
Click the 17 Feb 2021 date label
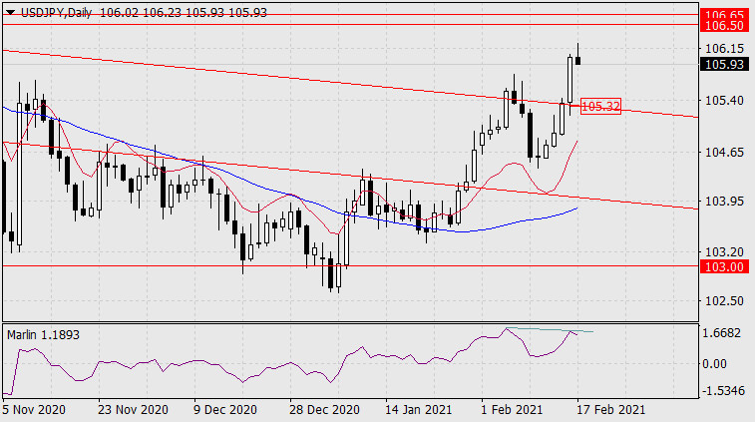(x=610, y=410)
